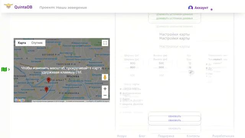
Task: Select the red marker beside Р-Н АРБАТ
Action: (x=49, y=80)
